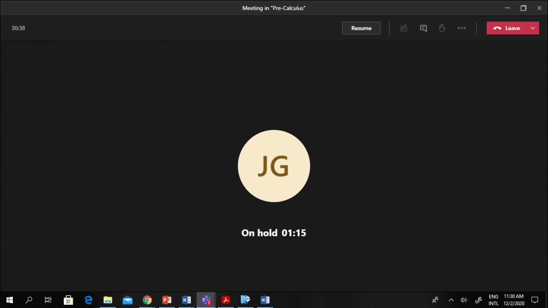Open the volume control speaker icon
Viewport: 548px width, 308px height.
click(464, 300)
